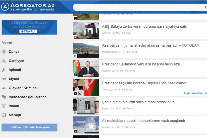Click the globe icon beside Dünya

pyautogui.click(x=4, y=51)
